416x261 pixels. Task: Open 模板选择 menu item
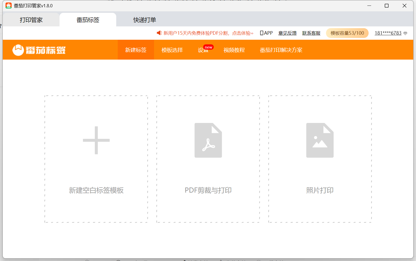click(x=172, y=50)
